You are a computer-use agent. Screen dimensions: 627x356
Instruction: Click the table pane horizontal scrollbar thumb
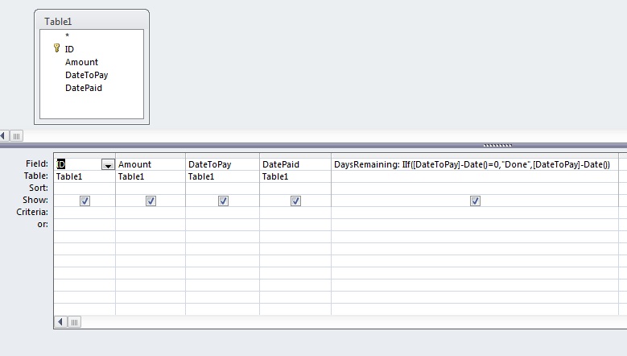tap(16, 136)
